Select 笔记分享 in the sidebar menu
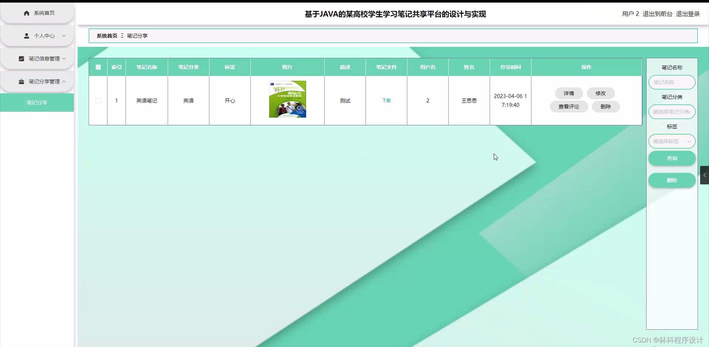Screen dimensions: 709x347 click(x=37, y=103)
